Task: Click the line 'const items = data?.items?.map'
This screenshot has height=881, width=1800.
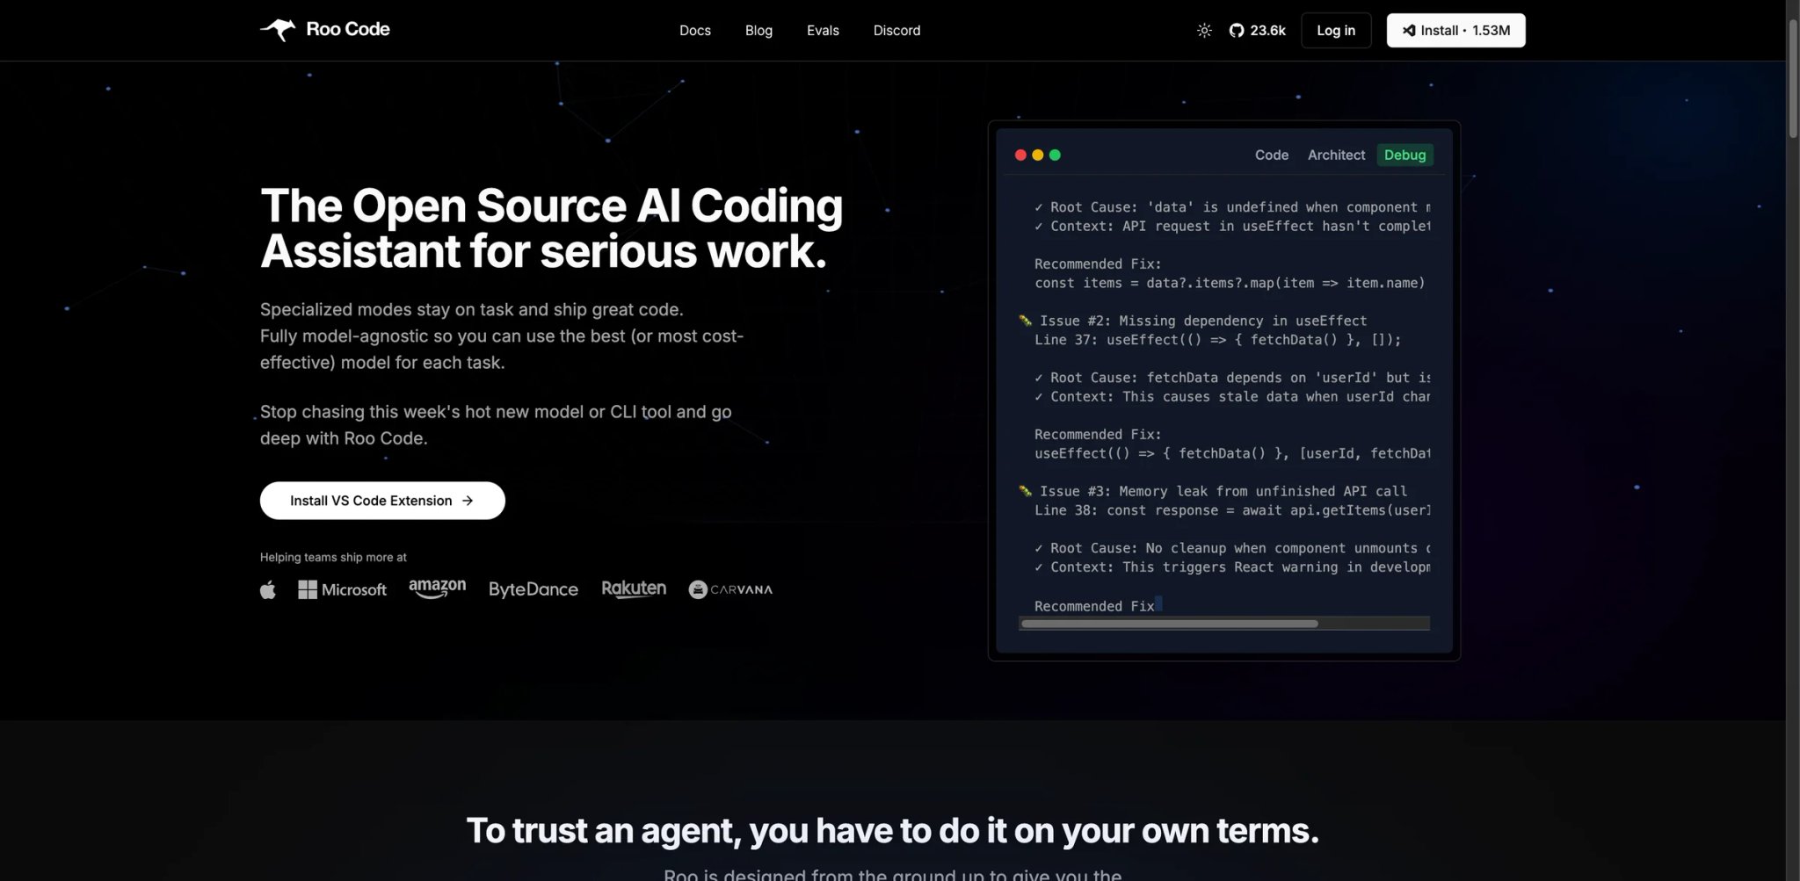Action: 1230,283
